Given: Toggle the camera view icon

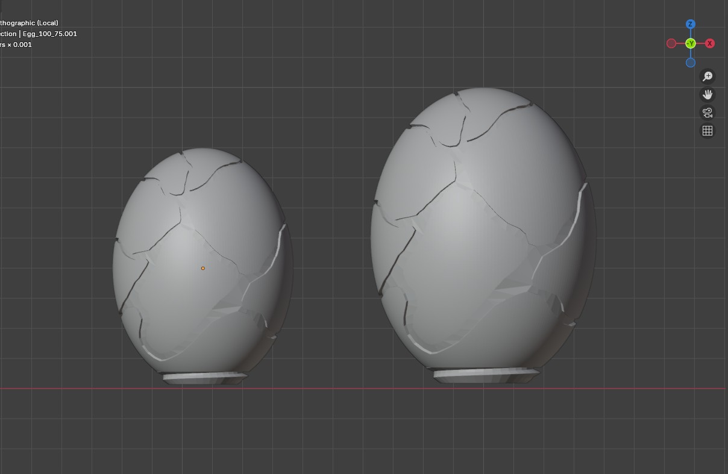Looking at the screenshot, I should 708,113.
